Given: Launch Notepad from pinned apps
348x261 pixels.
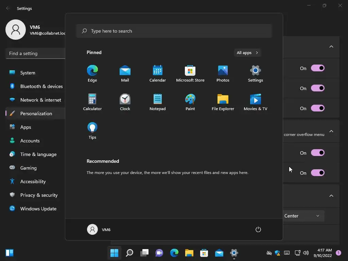Looking at the screenshot, I should pyautogui.click(x=158, y=102).
